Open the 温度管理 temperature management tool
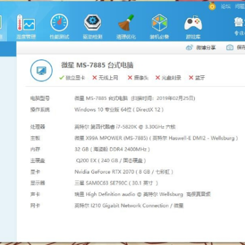This screenshot has width=245, height=245. (x=26, y=26)
